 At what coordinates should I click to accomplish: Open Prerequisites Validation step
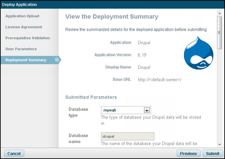pyautogui.click(x=28, y=38)
